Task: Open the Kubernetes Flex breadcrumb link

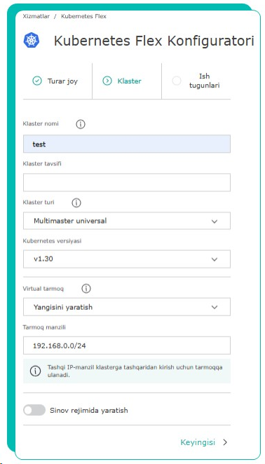Action: tap(83, 16)
